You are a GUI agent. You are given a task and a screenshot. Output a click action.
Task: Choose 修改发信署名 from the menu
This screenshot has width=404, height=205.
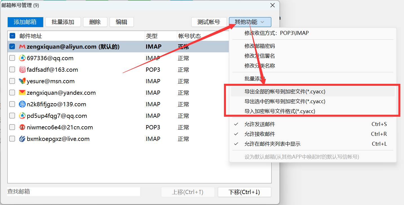coord(313,56)
